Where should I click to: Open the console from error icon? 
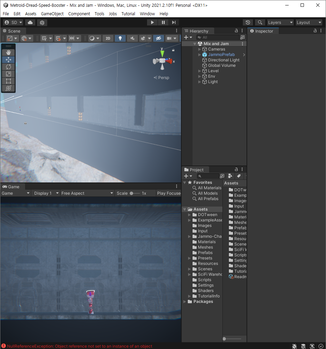(3, 346)
